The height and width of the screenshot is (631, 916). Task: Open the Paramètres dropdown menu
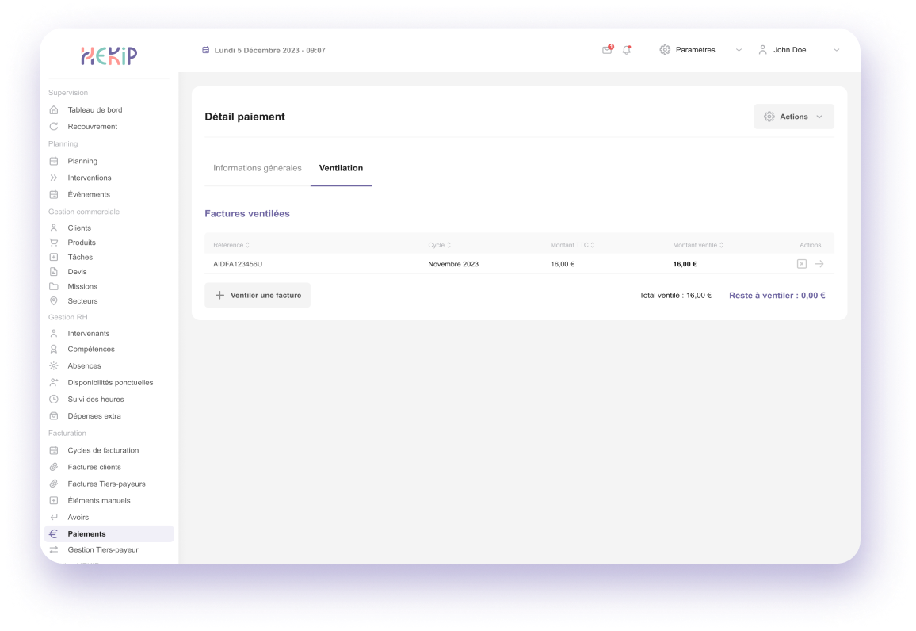[x=700, y=50]
